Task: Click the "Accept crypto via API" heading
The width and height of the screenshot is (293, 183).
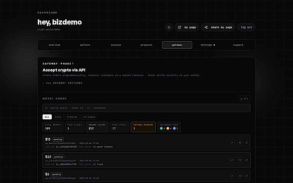Action: click(64, 70)
